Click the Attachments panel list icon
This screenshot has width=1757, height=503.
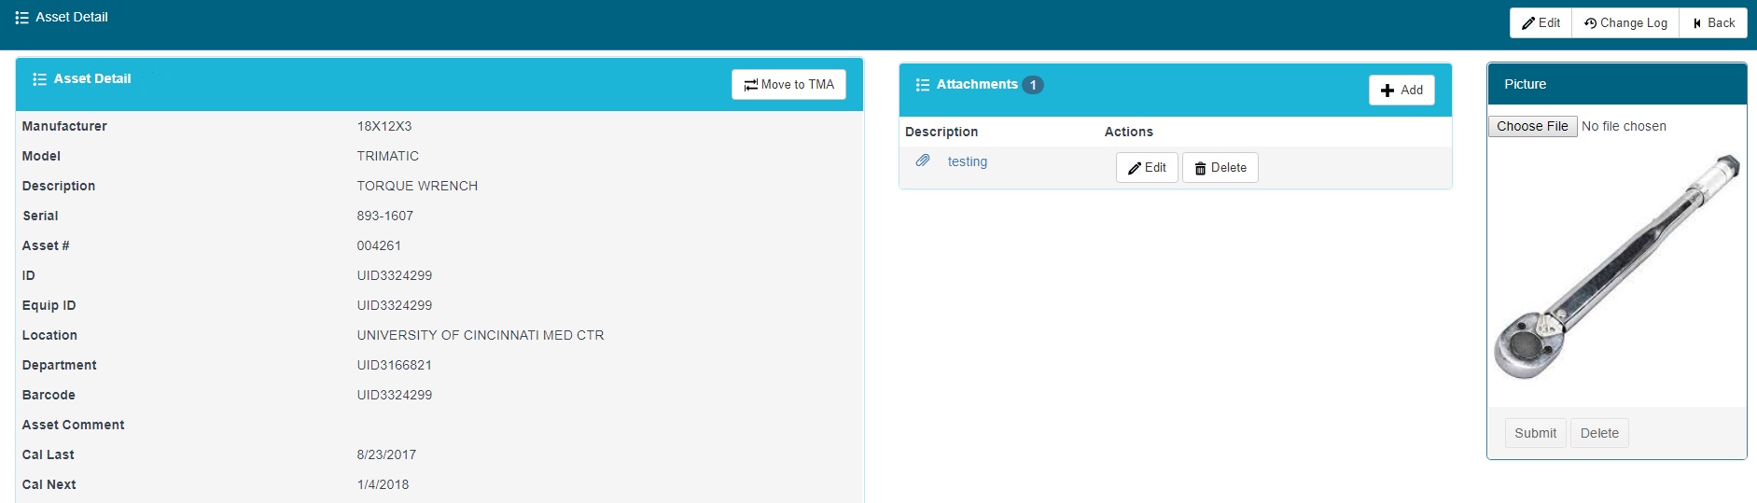point(922,85)
